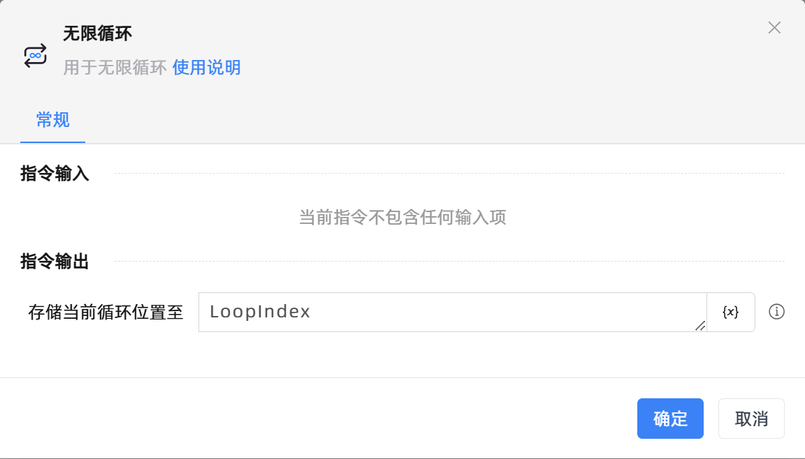Confirm with the 确定 button
The image size is (805, 459).
pyautogui.click(x=670, y=419)
